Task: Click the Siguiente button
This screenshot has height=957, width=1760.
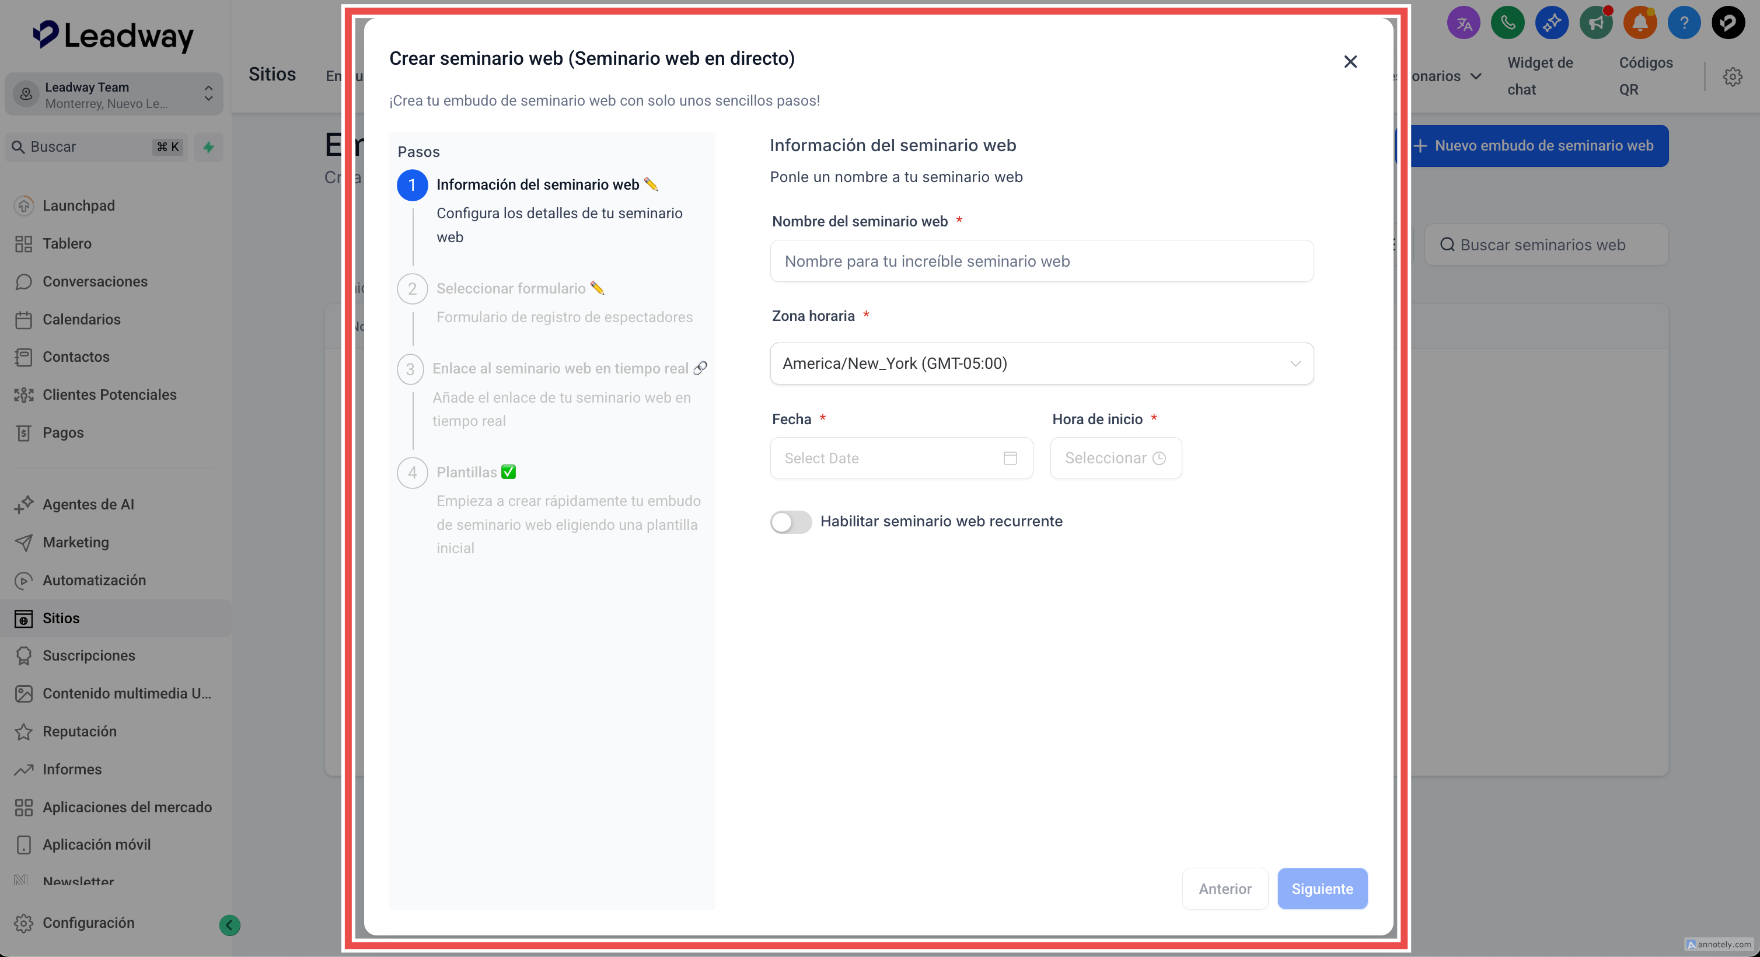Action: (x=1321, y=889)
